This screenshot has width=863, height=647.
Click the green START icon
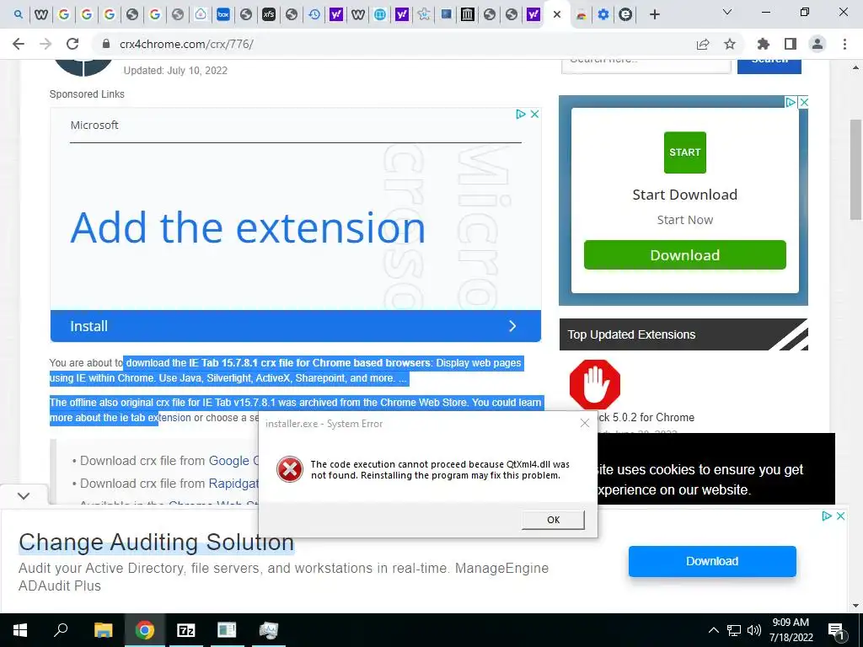coord(684,152)
